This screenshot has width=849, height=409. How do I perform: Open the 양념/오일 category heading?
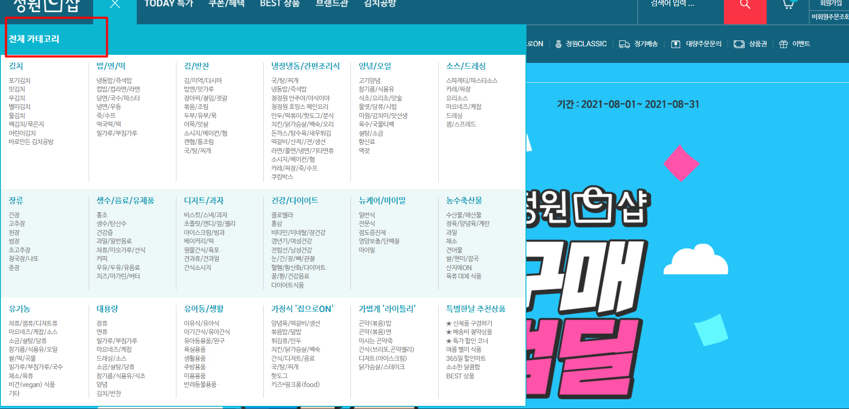(375, 66)
